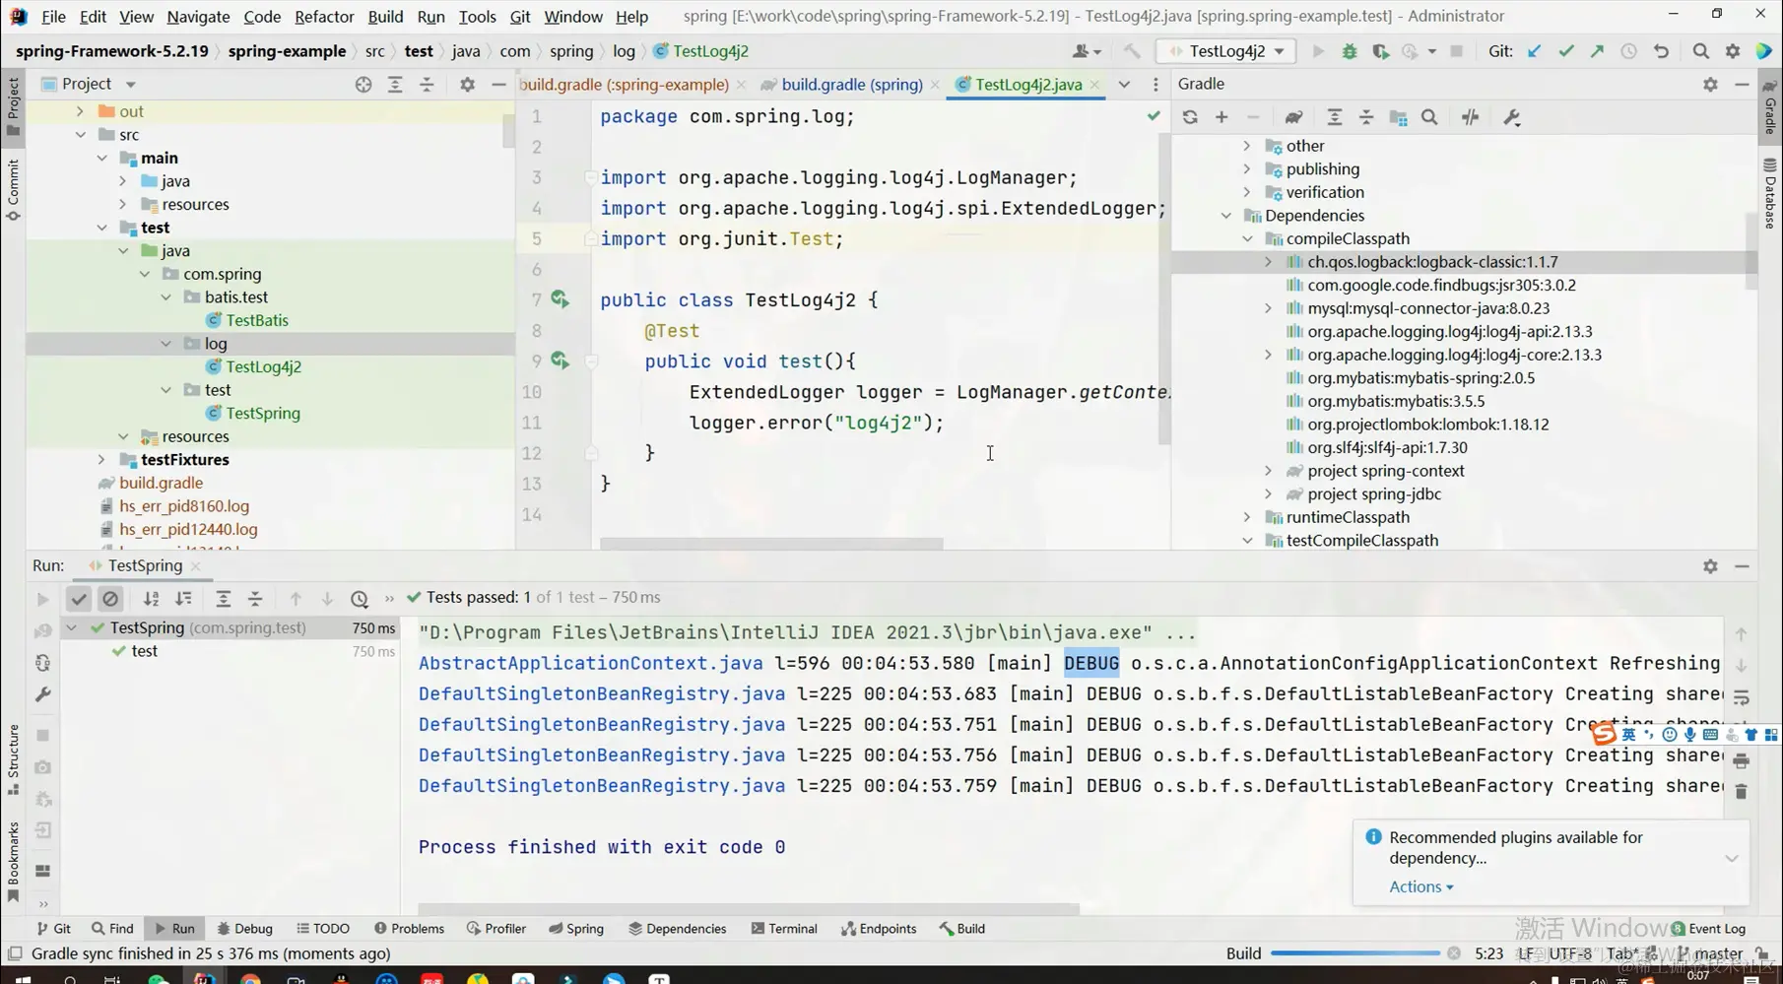Click Git update project arrow
This screenshot has width=1783, height=984.
click(1534, 51)
